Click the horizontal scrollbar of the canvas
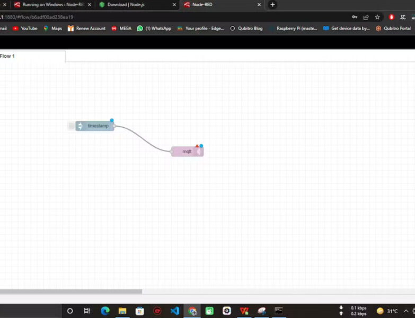 [71, 291]
